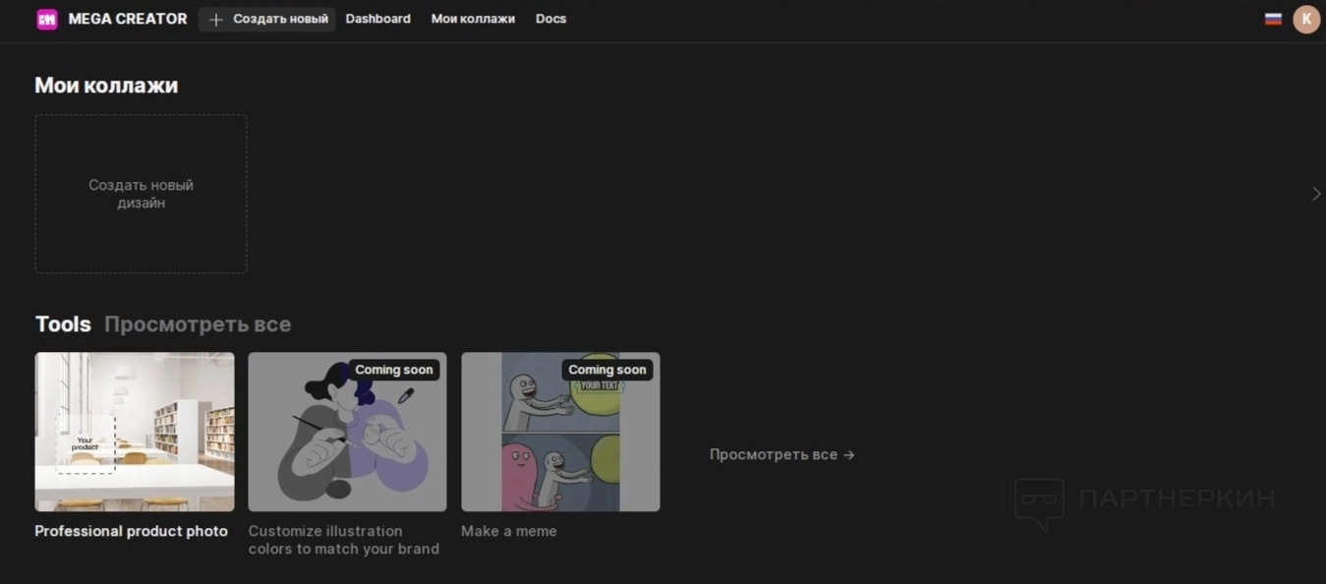Image resolution: width=1326 pixels, height=584 pixels.
Task: Open the user avatar K menu
Action: tap(1306, 19)
